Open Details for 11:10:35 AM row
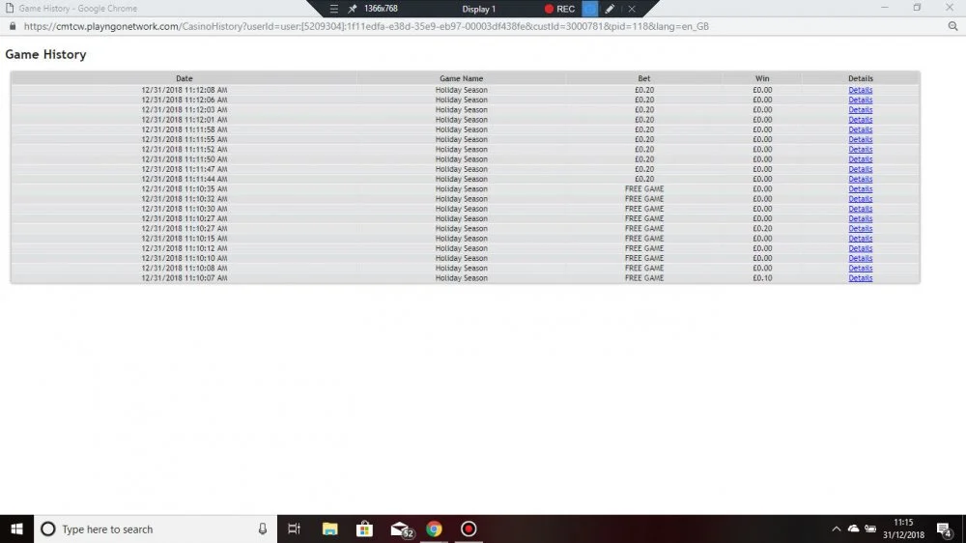The width and height of the screenshot is (966, 543). (860, 189)
